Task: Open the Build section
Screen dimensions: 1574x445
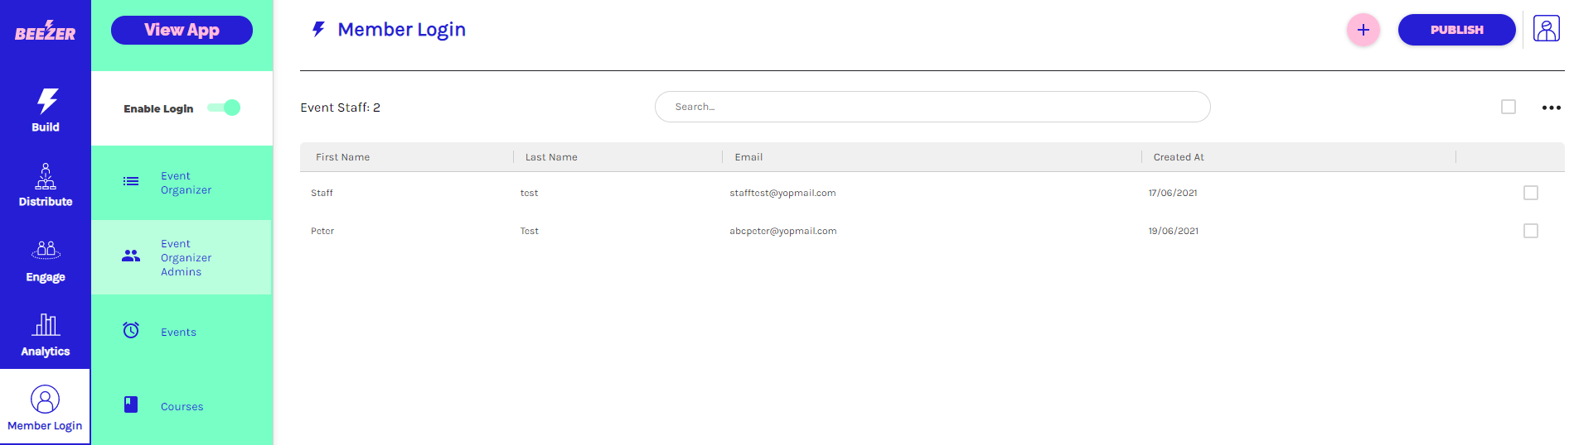Action: (x=46, y=111)
